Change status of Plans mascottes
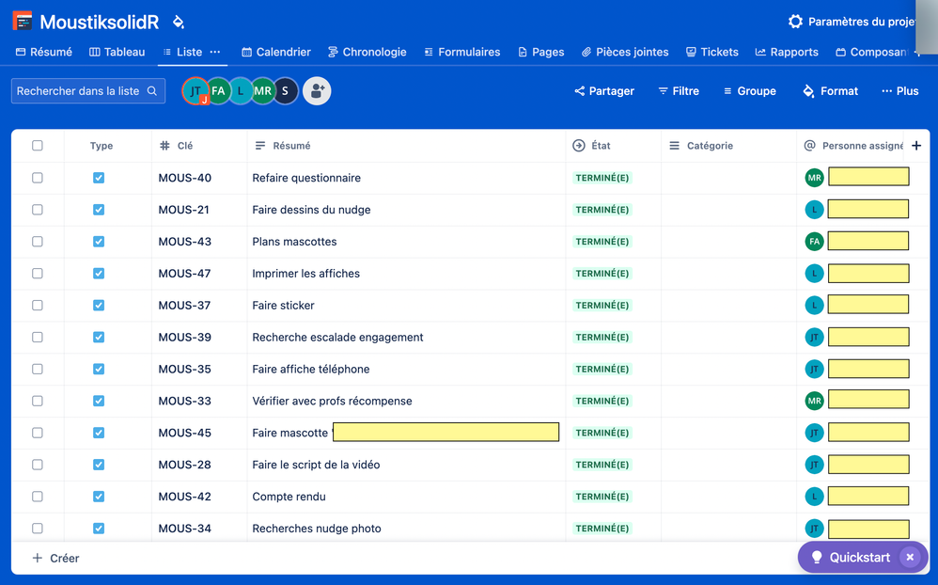 (x=602, y=242)
